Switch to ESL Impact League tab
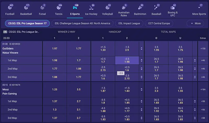Viewport: 209px width, 123px height. coord(129,24)
